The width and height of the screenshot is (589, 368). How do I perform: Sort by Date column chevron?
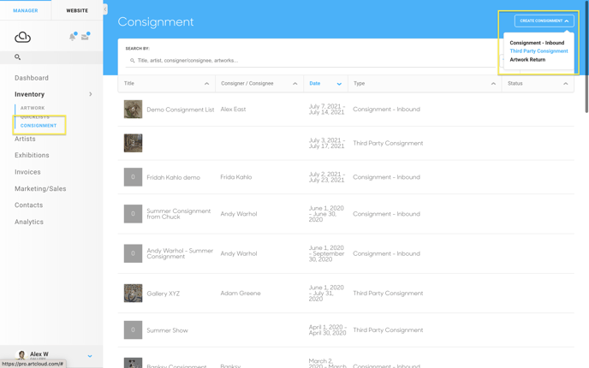339,84
